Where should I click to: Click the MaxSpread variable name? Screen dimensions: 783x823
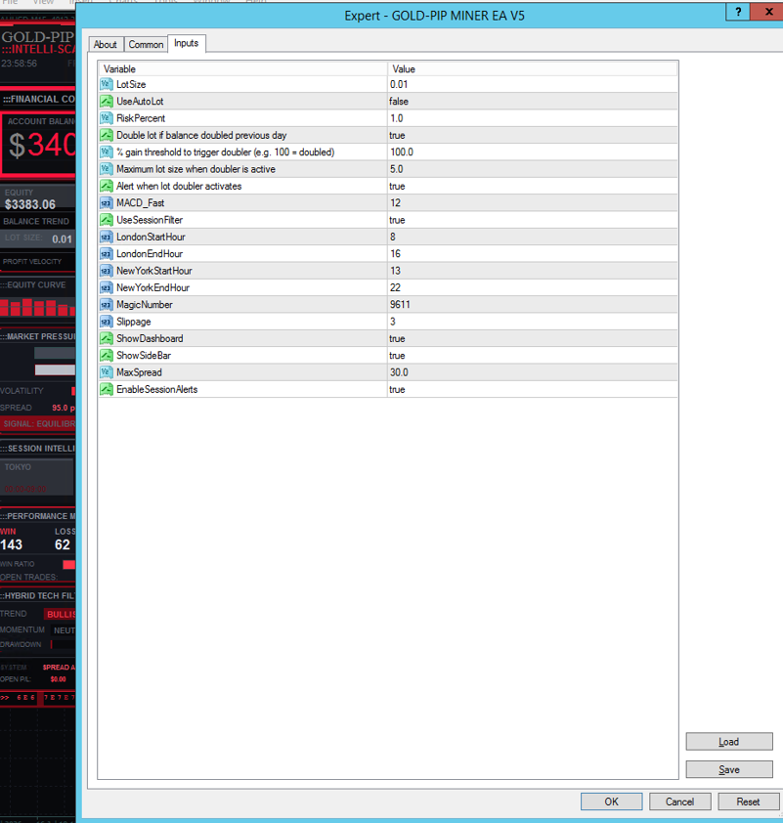click(139, 372)
